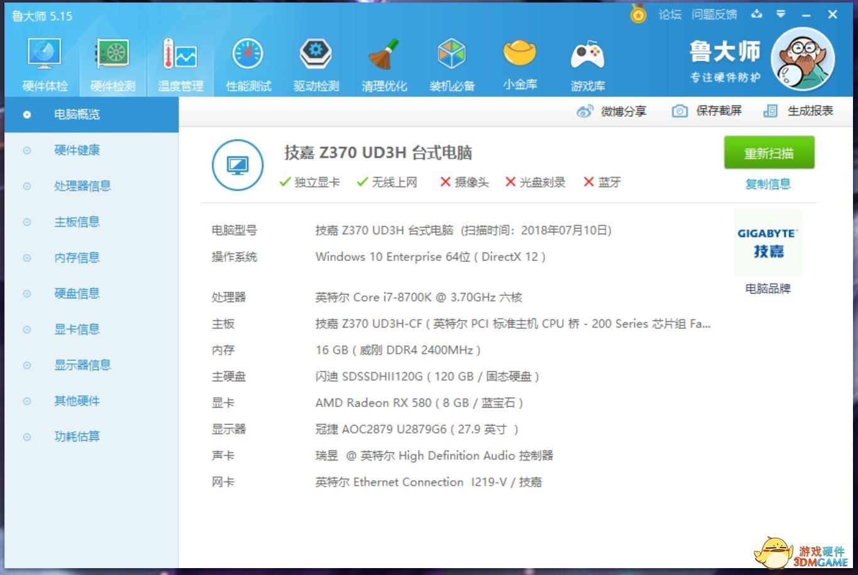Image resolution: width=858 pixels, height=575 pixels.
Task: Launch the 性能测试 performance test icon
Action: [x=248, y=65]
